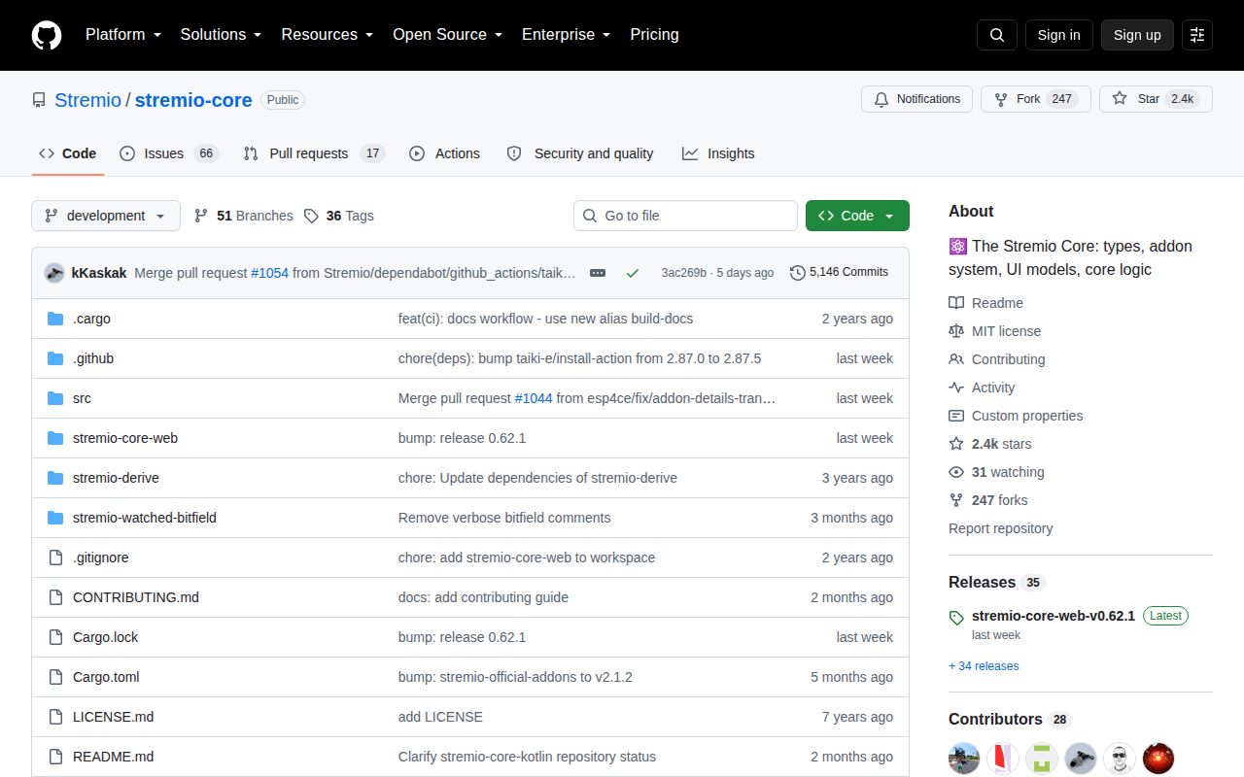Select the Code tab
Screen dimensions: 1244x777
pyautogui.click(x=67, y=153)
